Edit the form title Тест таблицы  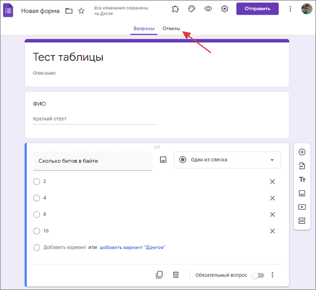point(68,57)
